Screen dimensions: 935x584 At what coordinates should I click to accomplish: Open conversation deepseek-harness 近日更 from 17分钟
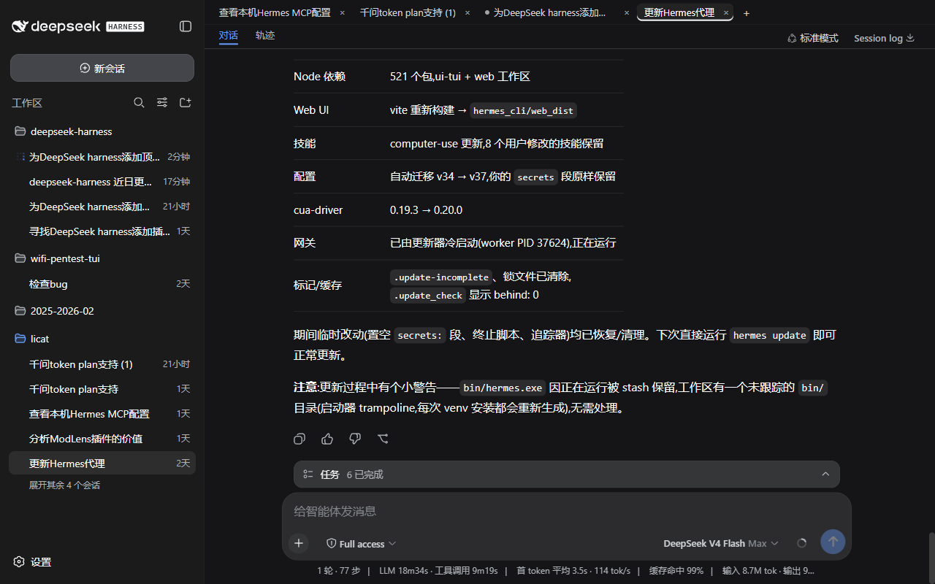point(102,182)
